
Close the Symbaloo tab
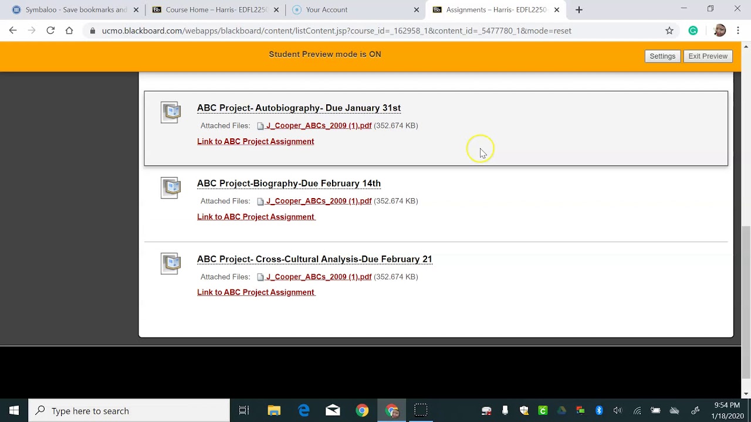pos(136,9)
